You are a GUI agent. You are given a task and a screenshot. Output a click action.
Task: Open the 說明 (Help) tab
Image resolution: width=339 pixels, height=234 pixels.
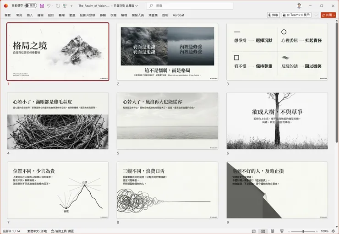pos(165,15)
